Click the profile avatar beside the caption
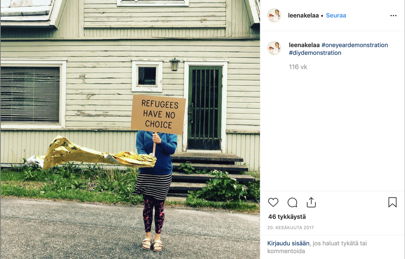 (274, 48)
